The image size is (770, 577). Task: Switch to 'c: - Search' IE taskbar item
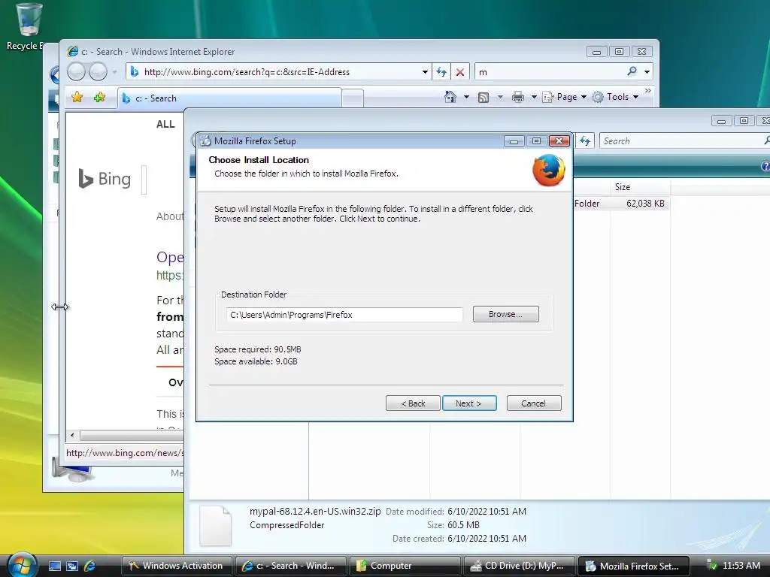click(291, 566)
